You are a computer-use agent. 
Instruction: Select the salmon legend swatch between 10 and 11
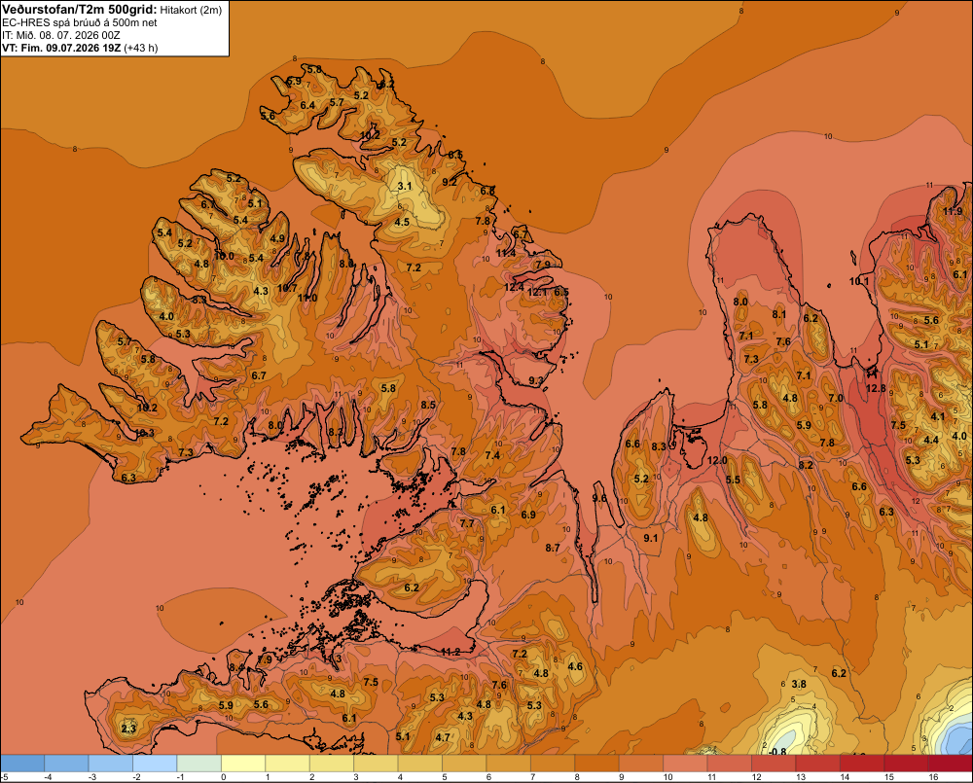click(685, 764)
